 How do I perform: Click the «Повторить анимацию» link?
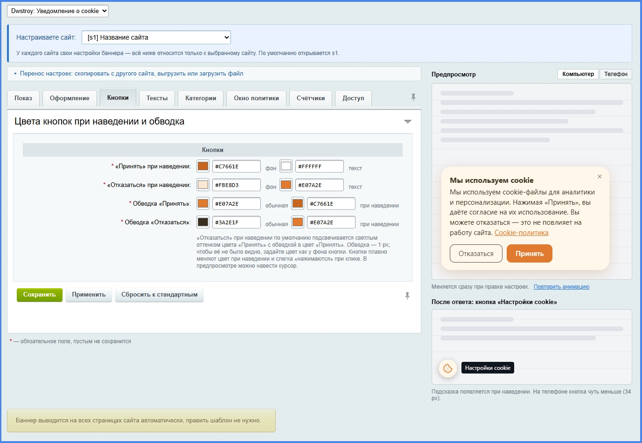click(x=561, y=287)
